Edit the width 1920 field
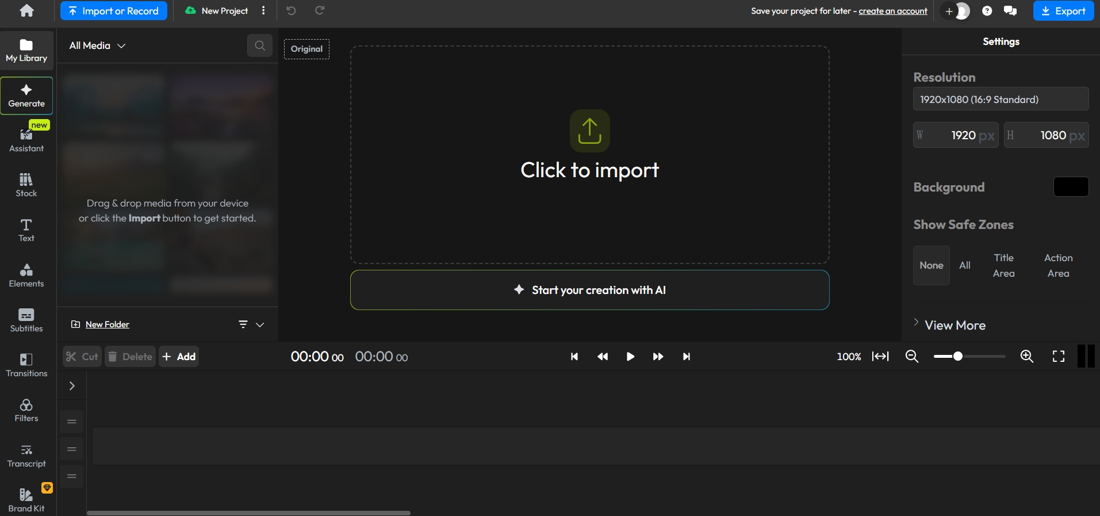The image size is (1100, 516). click(x=956, y=135)
